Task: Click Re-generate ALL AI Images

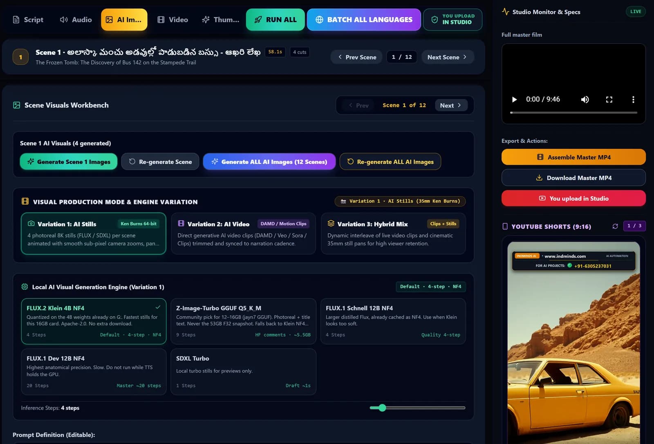Action: [390, 162]
